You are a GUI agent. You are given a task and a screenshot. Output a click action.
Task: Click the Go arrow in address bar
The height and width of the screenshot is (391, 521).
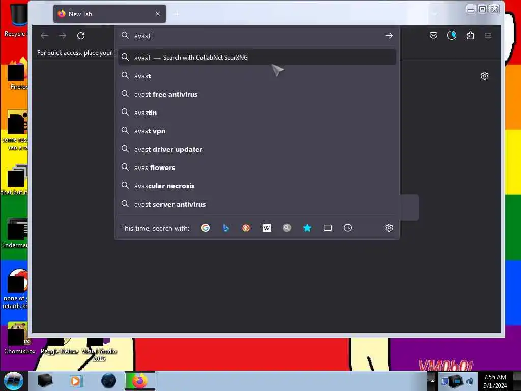[389, 36]
